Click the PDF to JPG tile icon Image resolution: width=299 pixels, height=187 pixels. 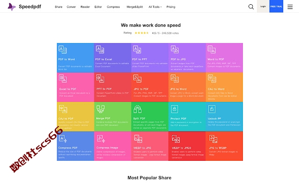click(x=174, y=50)
